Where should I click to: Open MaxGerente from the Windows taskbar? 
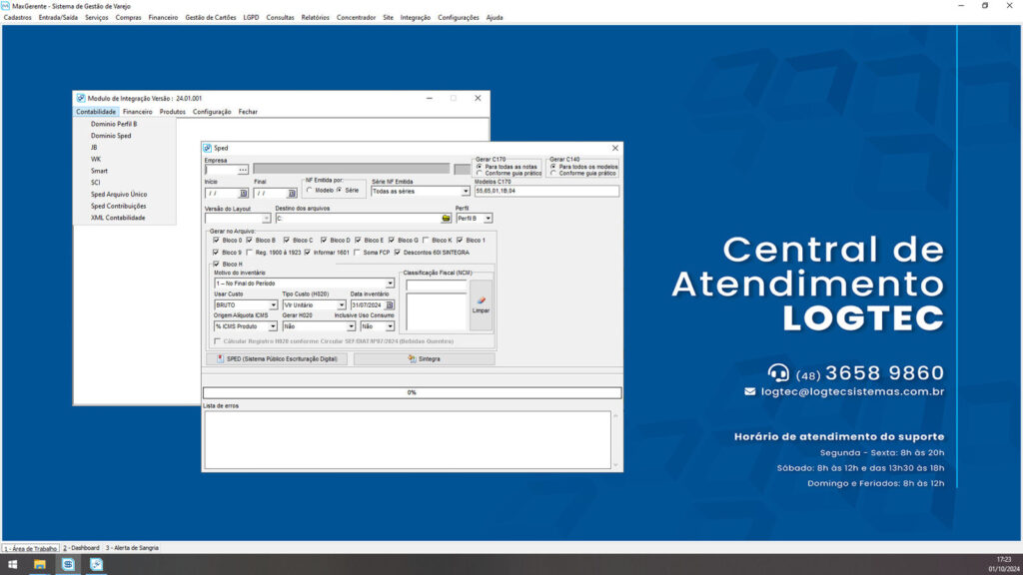click(68, 565)
